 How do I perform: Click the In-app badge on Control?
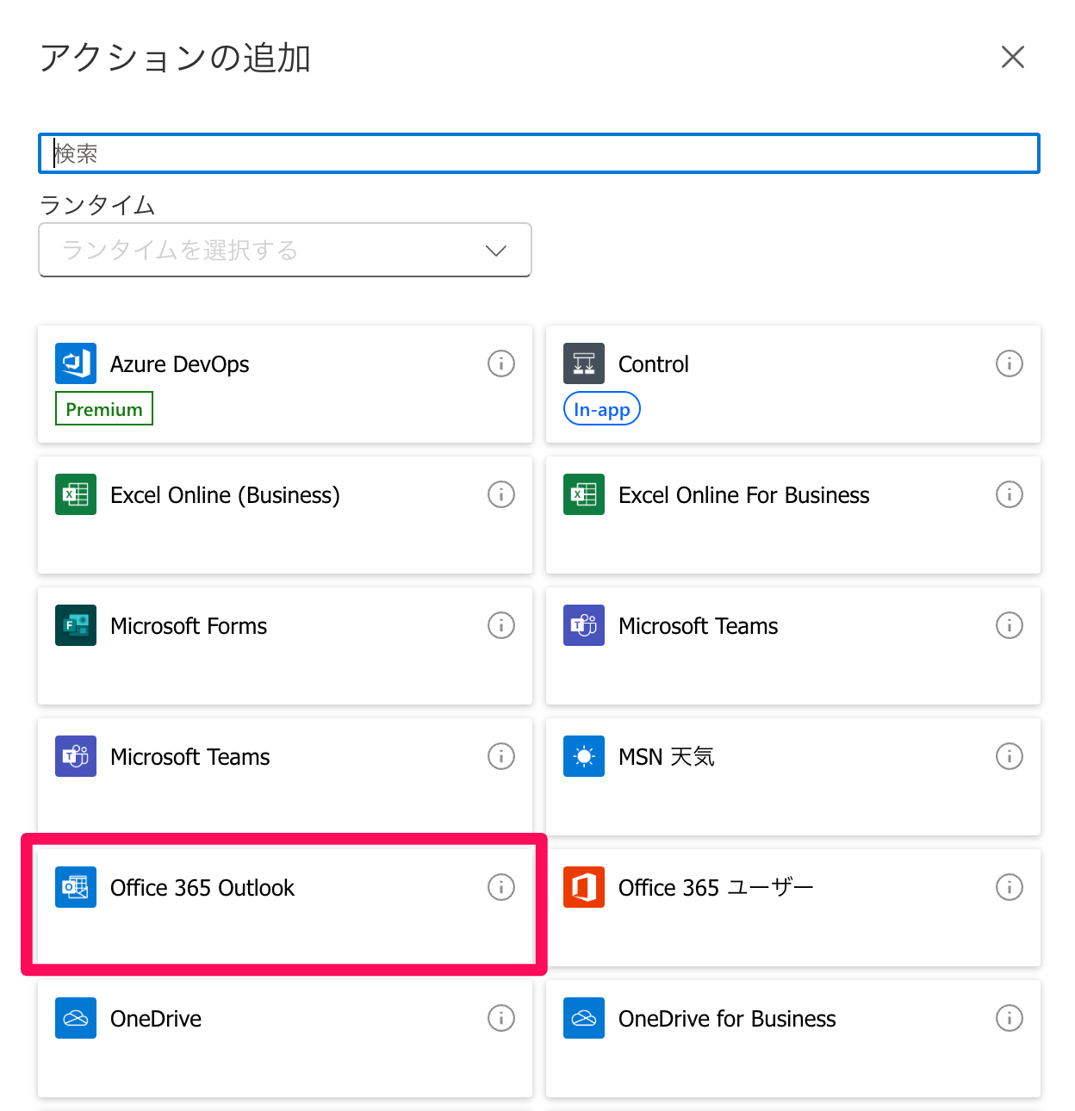(x=602, y=408)
